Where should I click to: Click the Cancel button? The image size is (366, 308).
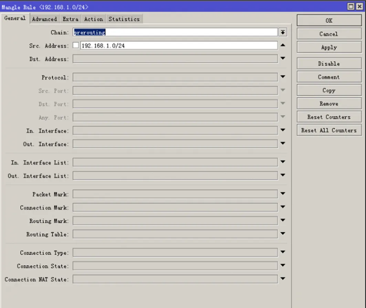pos(329,34)
